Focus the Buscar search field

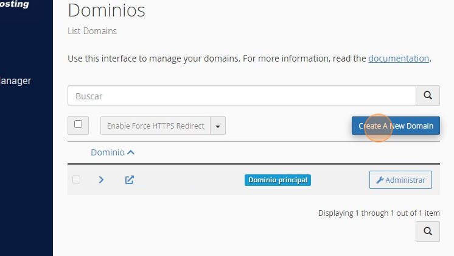[x=241, y=96]
